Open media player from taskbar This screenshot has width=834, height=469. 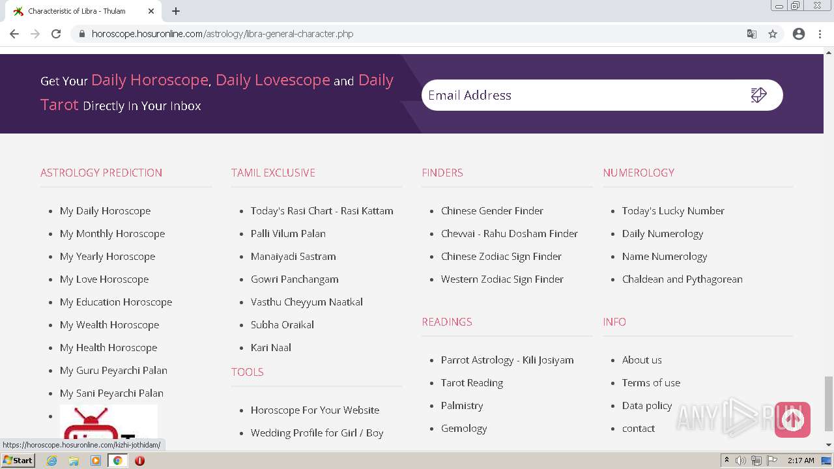[x=96, y=461]
